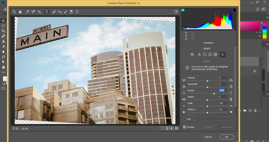Select the Adjustment Brush tool

pyautogui.click(x=66, y=12)
